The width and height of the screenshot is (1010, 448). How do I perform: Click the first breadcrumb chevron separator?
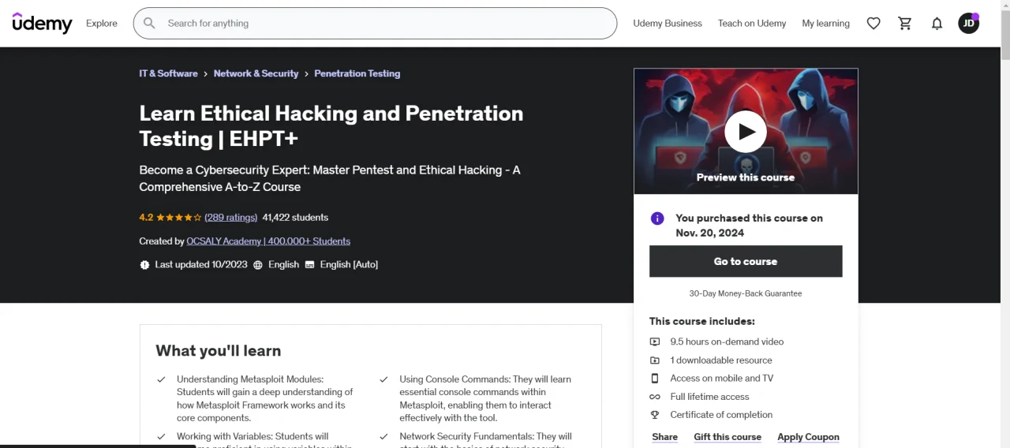pos(206,73)
